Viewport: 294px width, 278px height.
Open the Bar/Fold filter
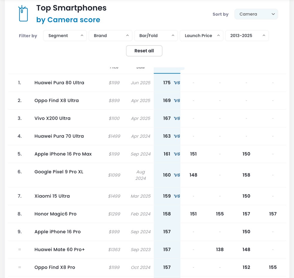[x=156, y=36]
